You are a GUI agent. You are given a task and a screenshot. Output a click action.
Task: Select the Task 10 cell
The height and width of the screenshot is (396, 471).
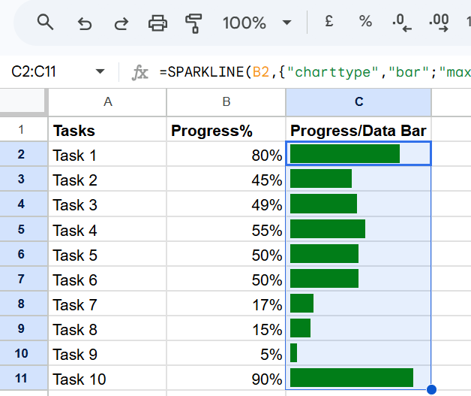pyautogui.click(x=107, y=378)
